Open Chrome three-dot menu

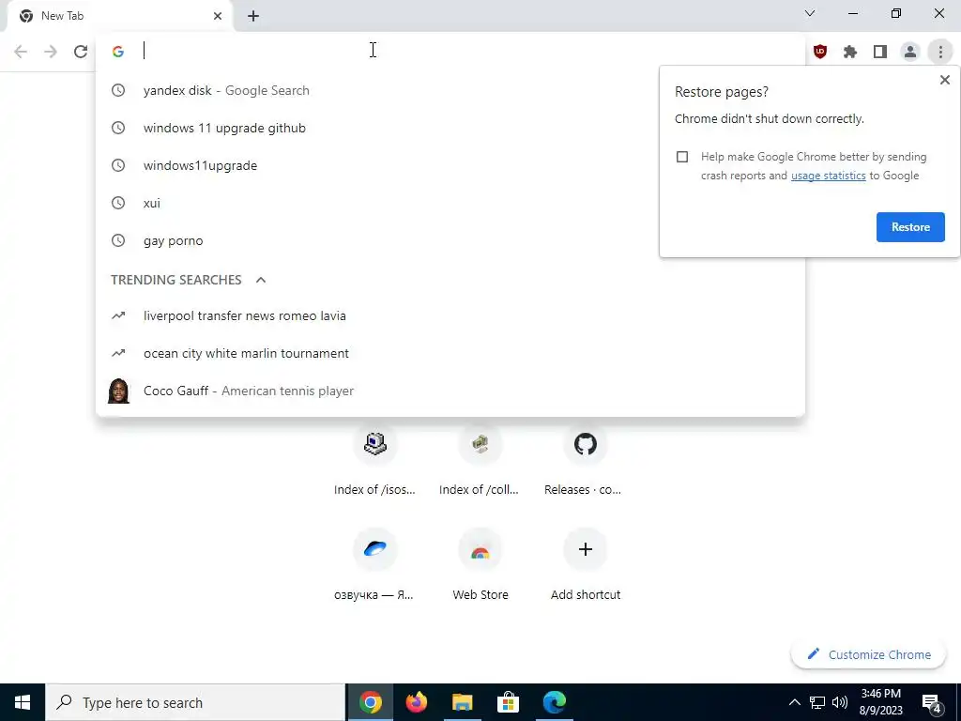940,52
